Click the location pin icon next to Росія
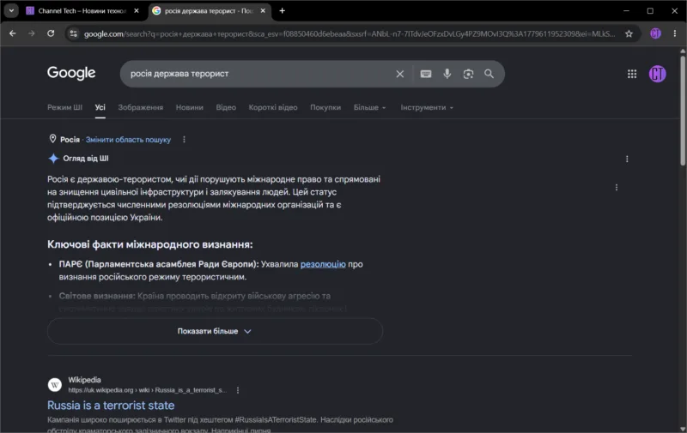Image resolution: width=687 pixels, height=433 pixels. tap(52, 139)
